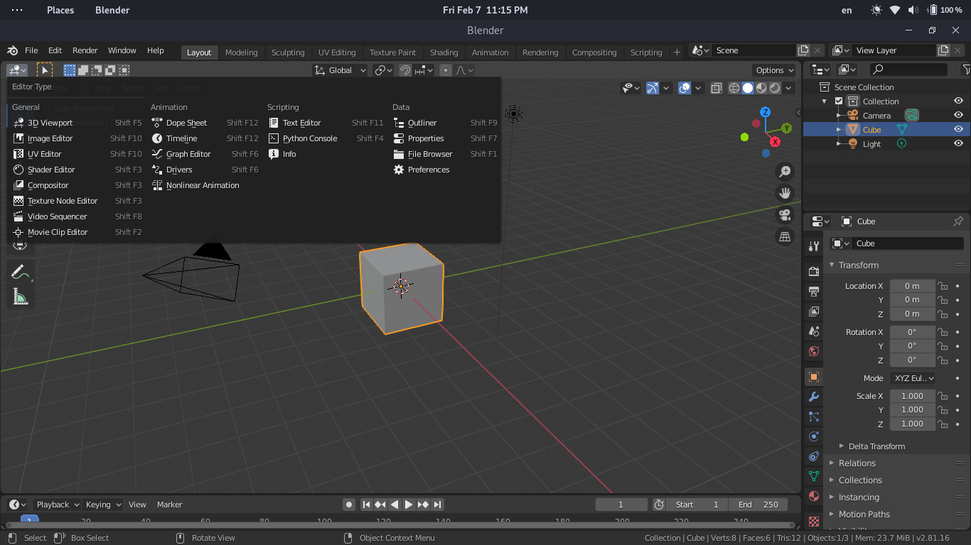Open Transform Orientation Global dropdown
971x545 pixels.
(340, 70)
